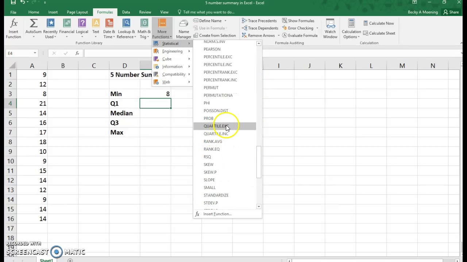Select cell containing Median label
Image resolution: width=467 pixels, height=262 pixels.
pos(124,113)
